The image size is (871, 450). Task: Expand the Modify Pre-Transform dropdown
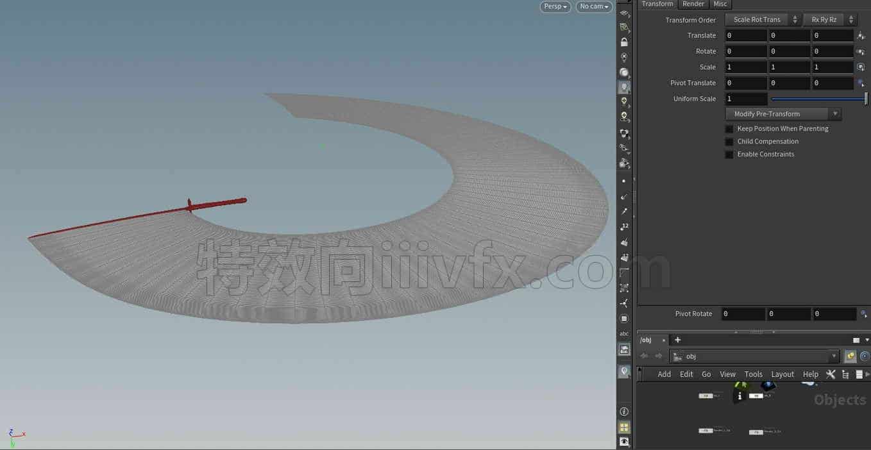783,114
